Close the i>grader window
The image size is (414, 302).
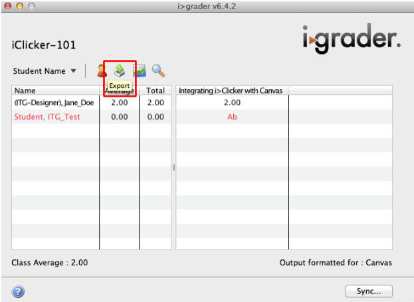[8, 6]
